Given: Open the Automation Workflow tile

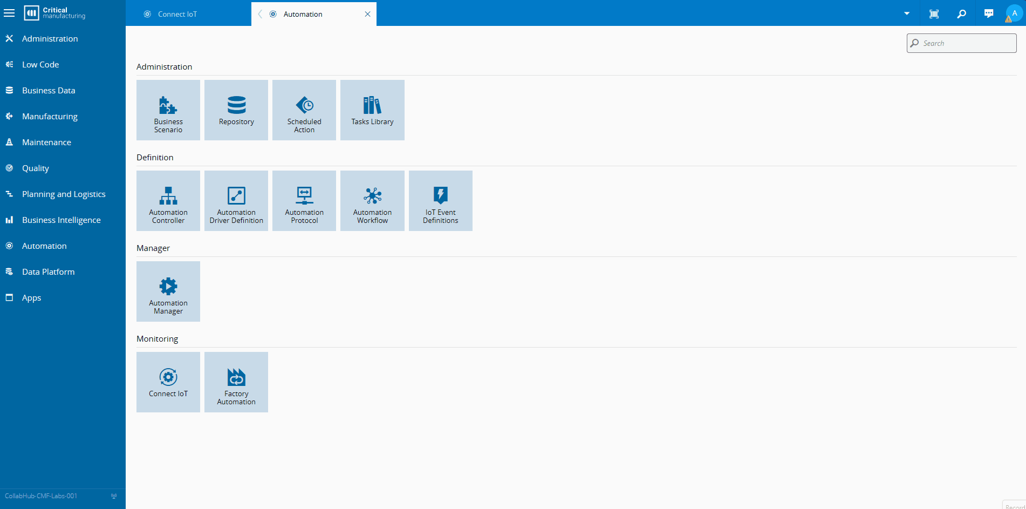Looking at the screenshot, I should (372, 201).
